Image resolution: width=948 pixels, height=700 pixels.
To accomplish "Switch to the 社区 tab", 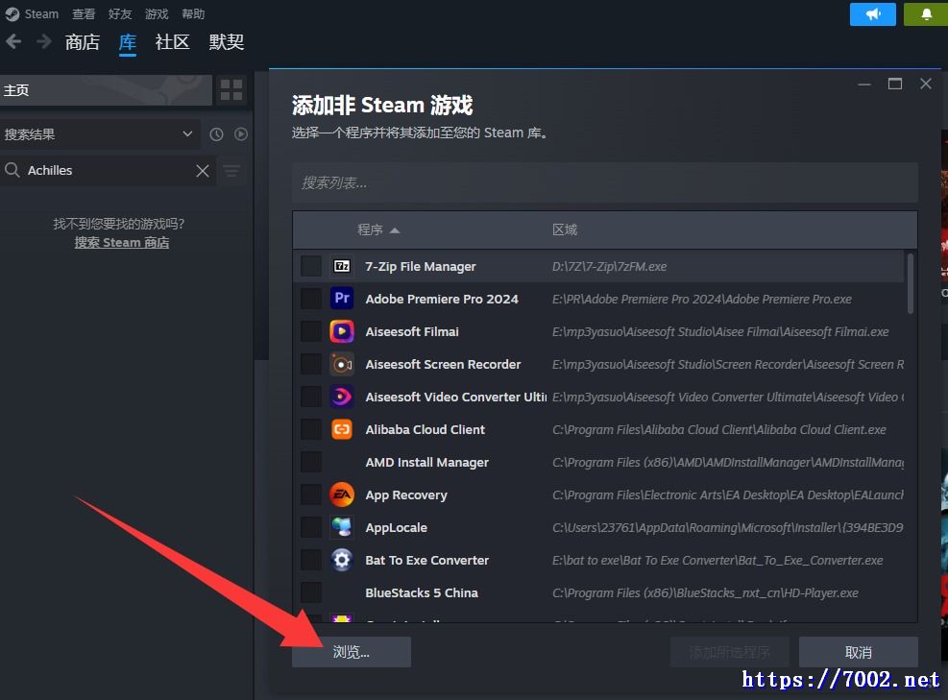I will tap(172, 42).
